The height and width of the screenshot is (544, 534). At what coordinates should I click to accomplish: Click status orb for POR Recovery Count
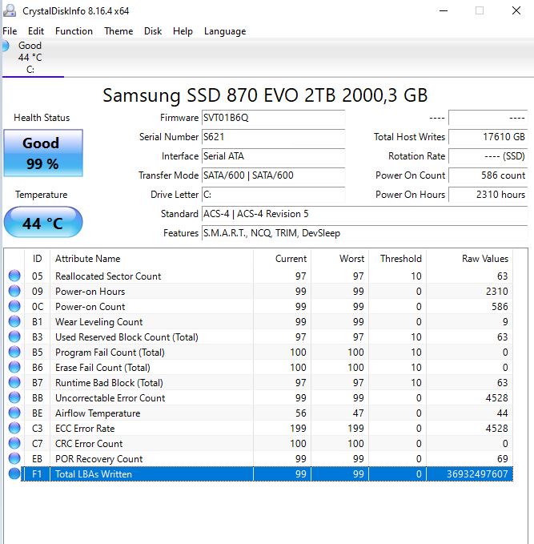pos(14,458)
